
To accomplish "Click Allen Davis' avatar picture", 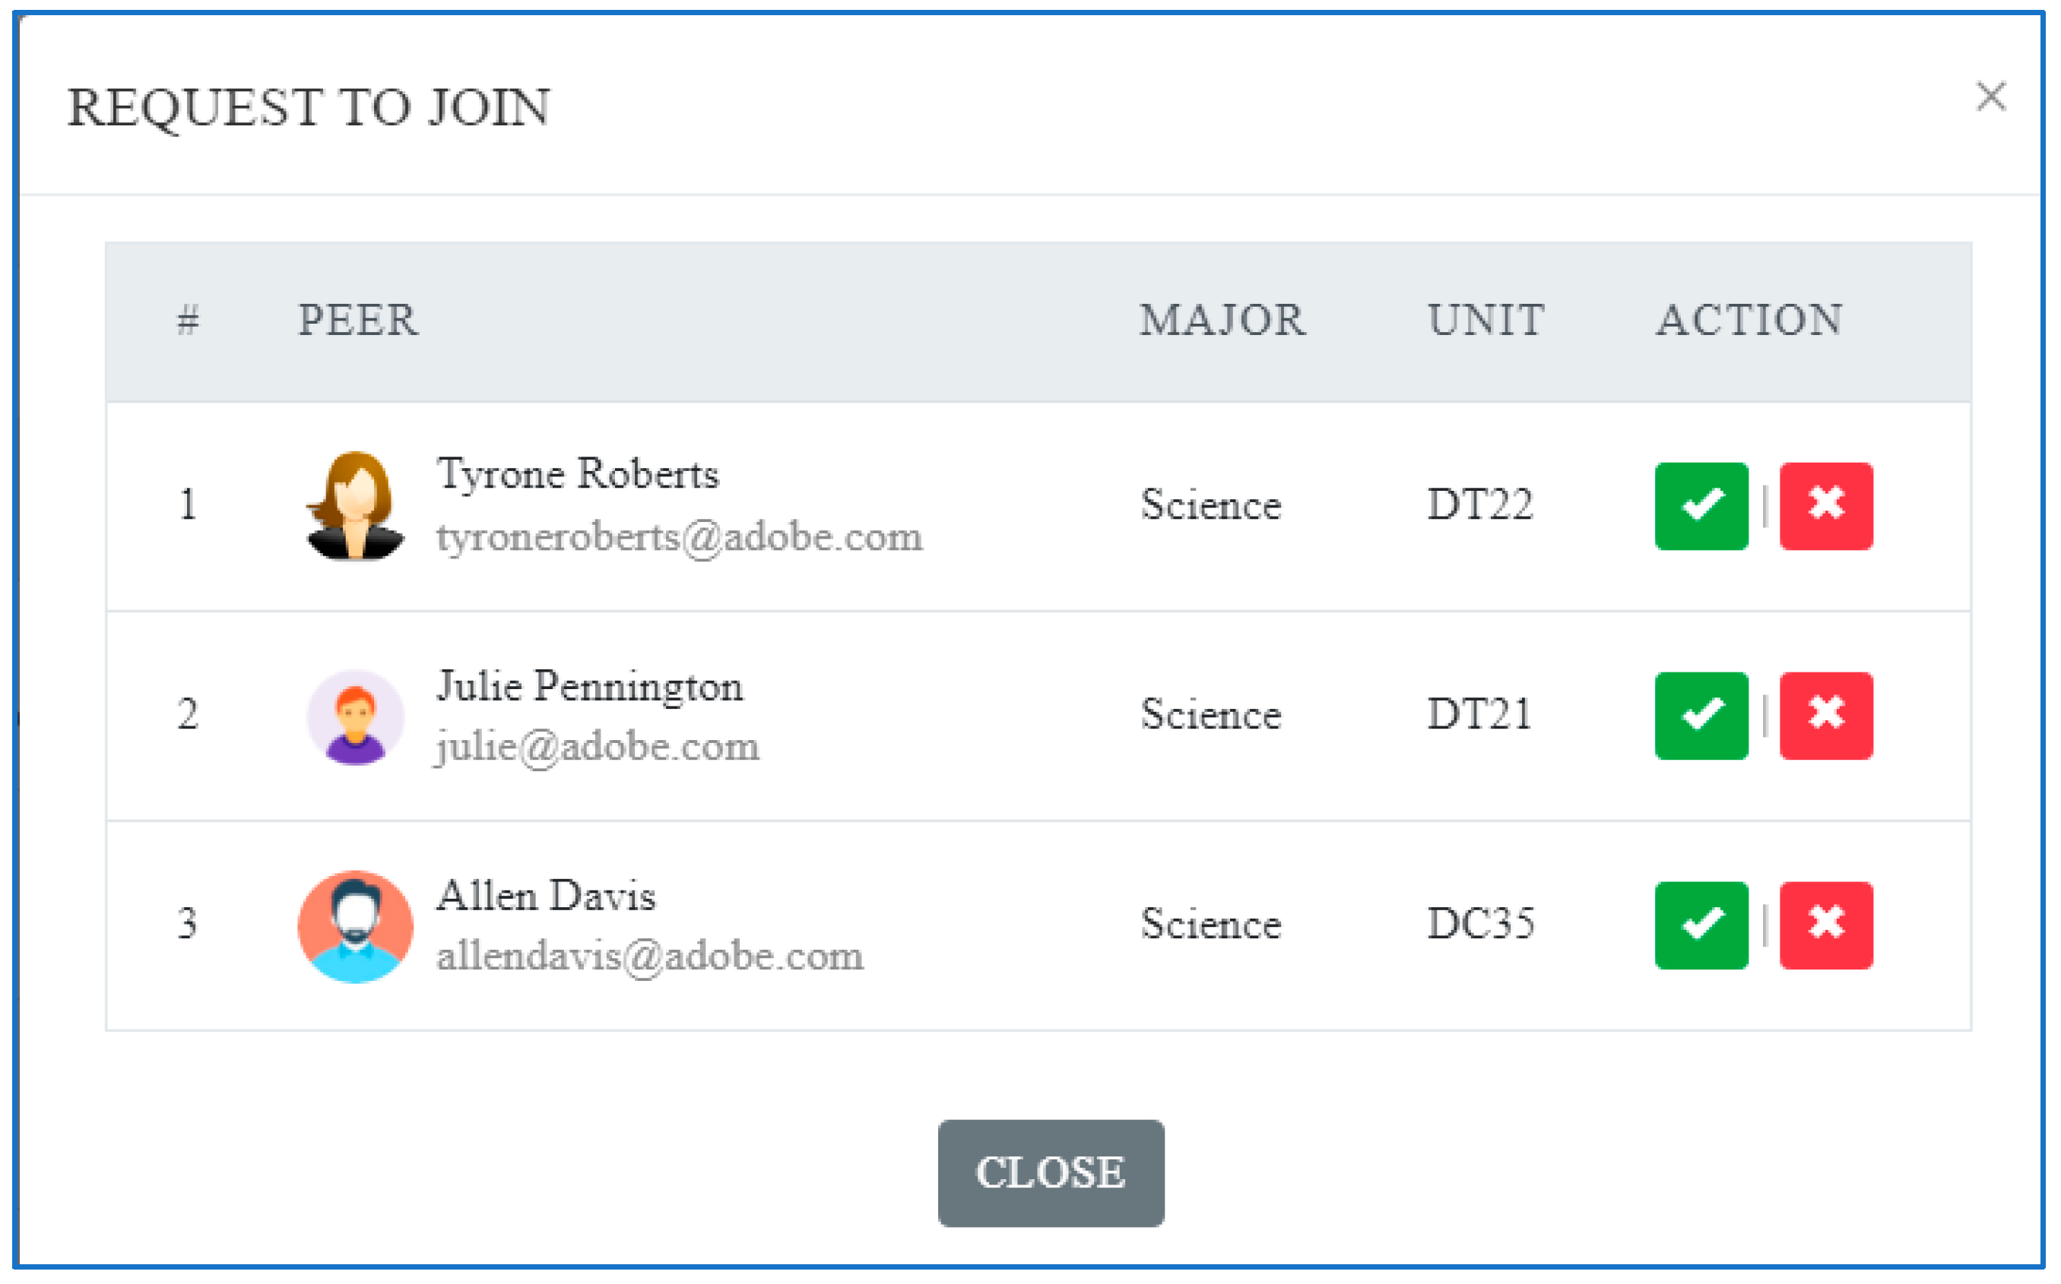I will click(355, 926).
